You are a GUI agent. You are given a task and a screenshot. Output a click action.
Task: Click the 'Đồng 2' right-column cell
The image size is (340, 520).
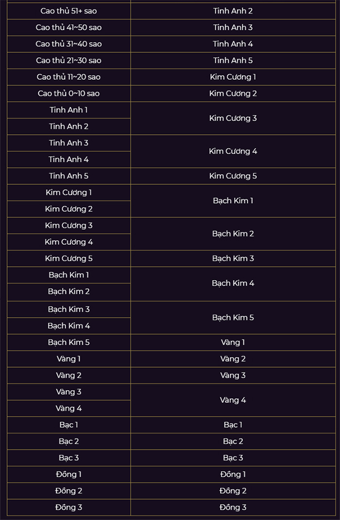click(x=233, y=491)
